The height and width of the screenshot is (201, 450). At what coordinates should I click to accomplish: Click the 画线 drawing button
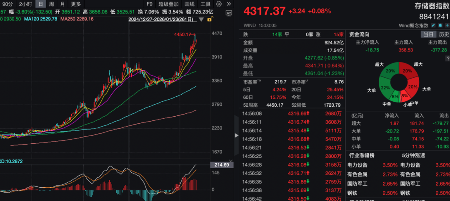(190, 4)
